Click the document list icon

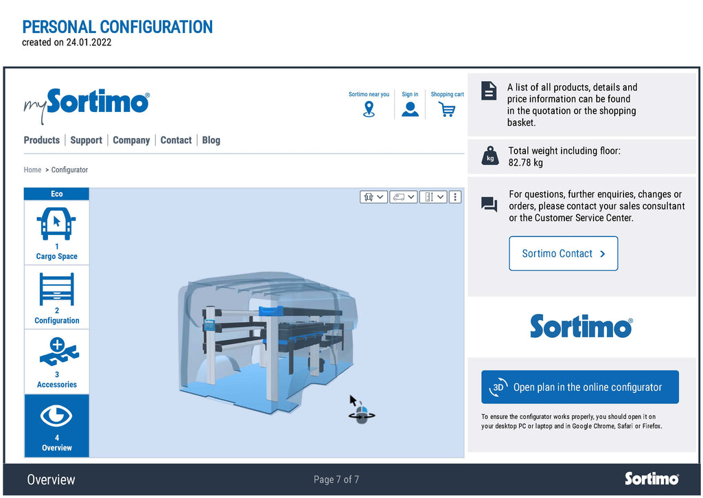pyautogui.click(x=489, y=91)
